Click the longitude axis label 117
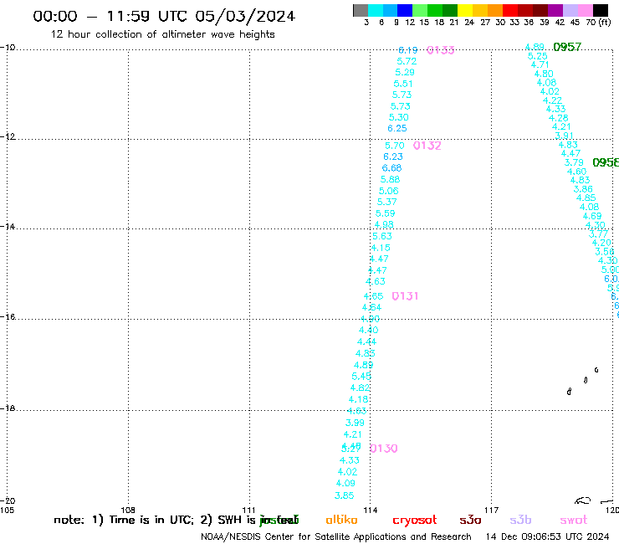This screenshot has width=619, height=544. (491, 511)
